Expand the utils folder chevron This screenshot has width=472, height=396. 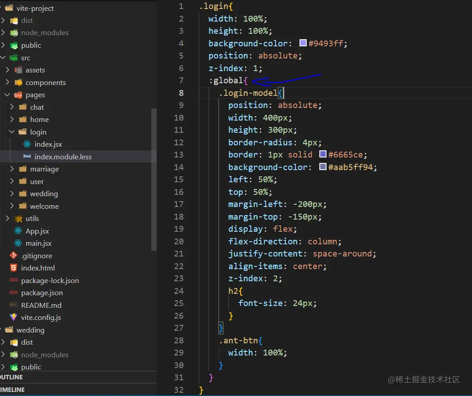point(8,218)
